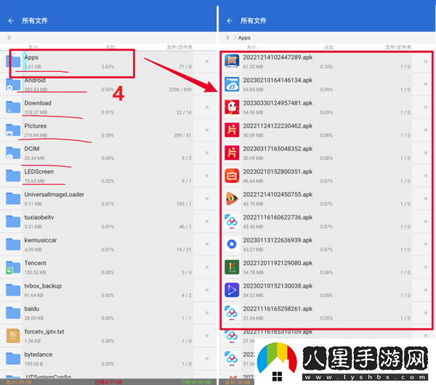Click icon of 20221214102450755.apk

(x=232, y=198)
